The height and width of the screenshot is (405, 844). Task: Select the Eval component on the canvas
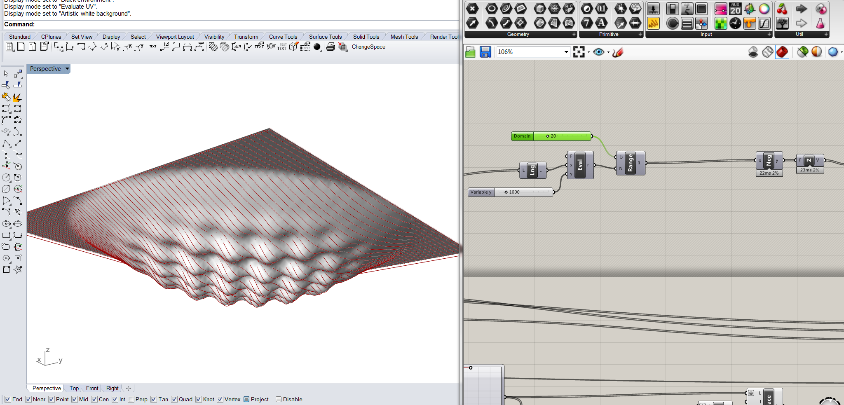click(x=580, y=165)
